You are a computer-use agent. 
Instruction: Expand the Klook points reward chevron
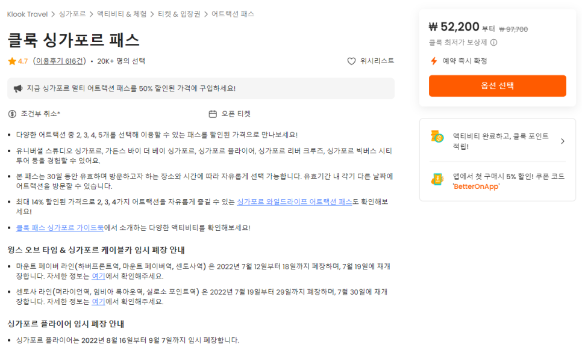click(x=563, y=141)
